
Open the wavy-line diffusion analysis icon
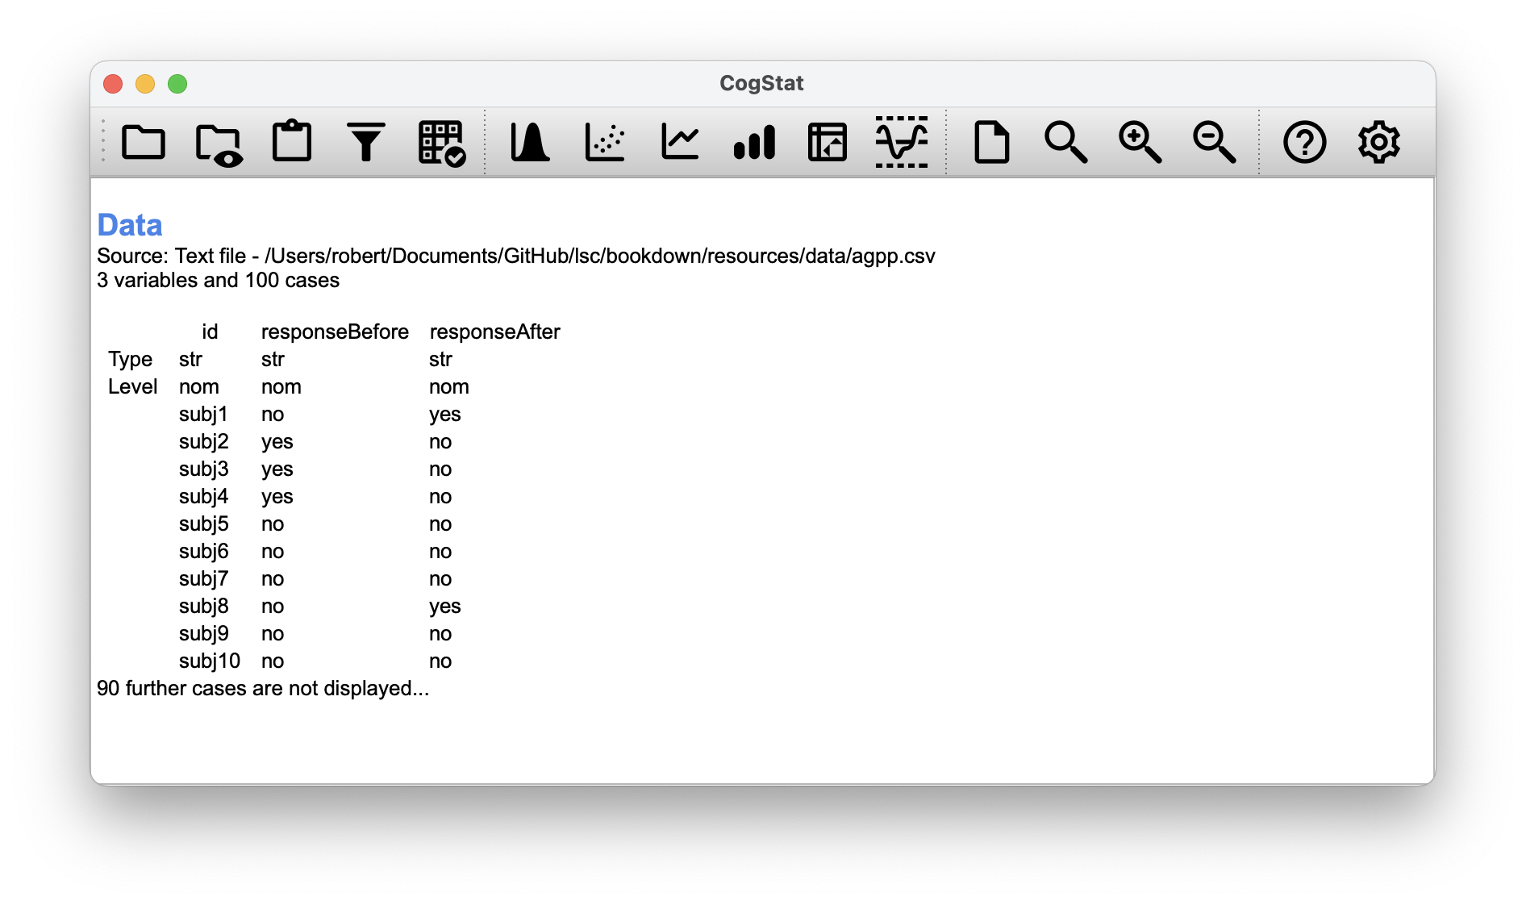pyautogui.click(x=902, y=143)
